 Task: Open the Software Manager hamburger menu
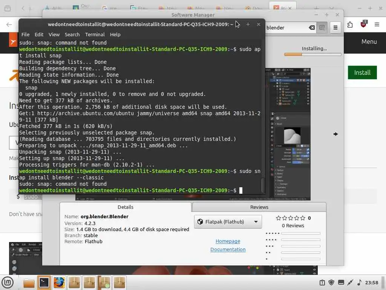tap(335, 28)
